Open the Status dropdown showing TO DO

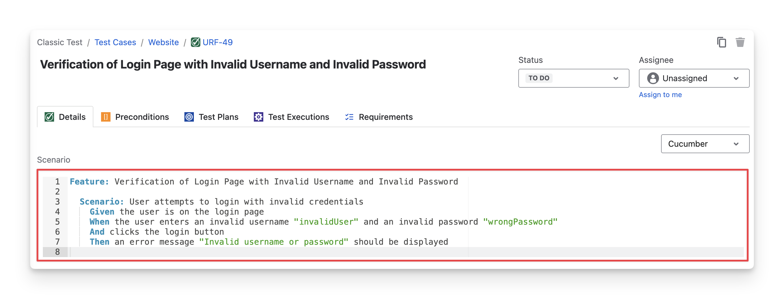coord(573,79)
